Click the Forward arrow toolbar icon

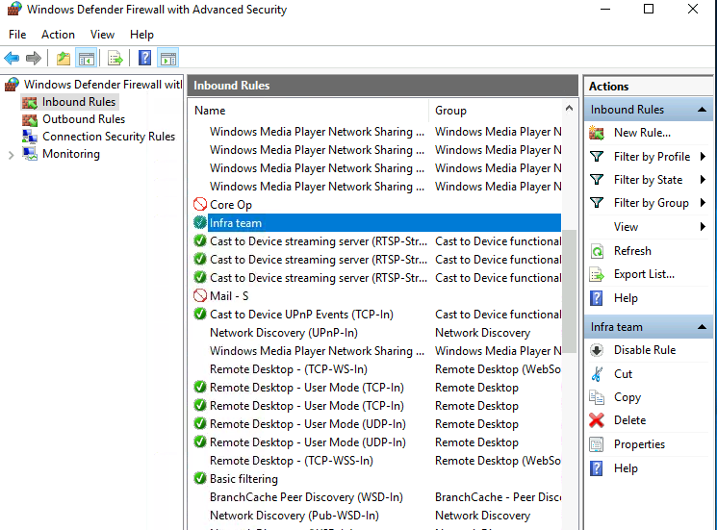[34, 58]
